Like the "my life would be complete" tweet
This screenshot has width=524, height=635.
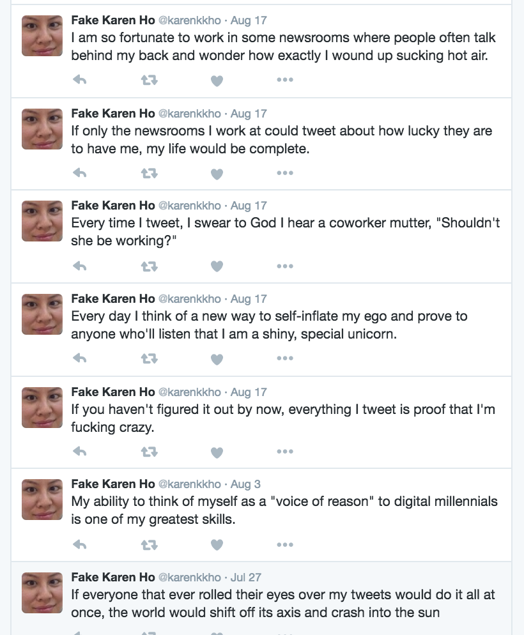click(x=217, y=173)
